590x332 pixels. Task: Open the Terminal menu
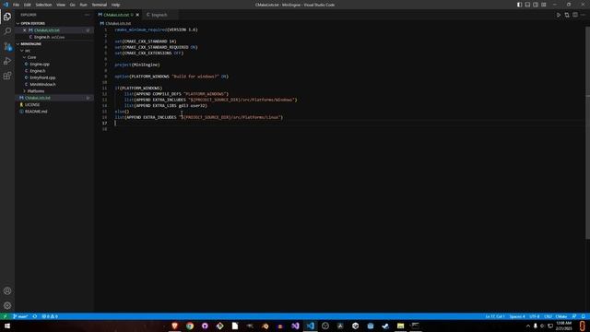(x=99, y=5)
